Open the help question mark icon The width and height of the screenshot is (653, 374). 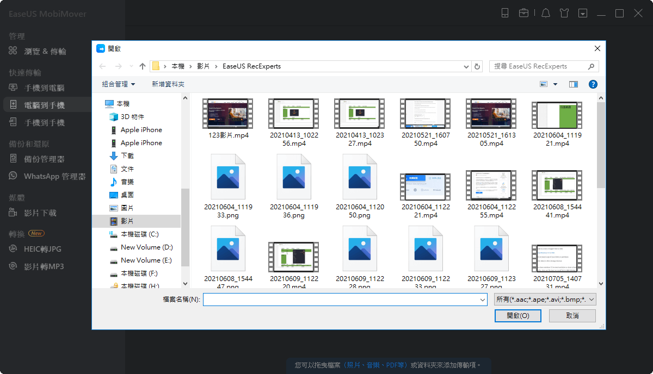593,84
